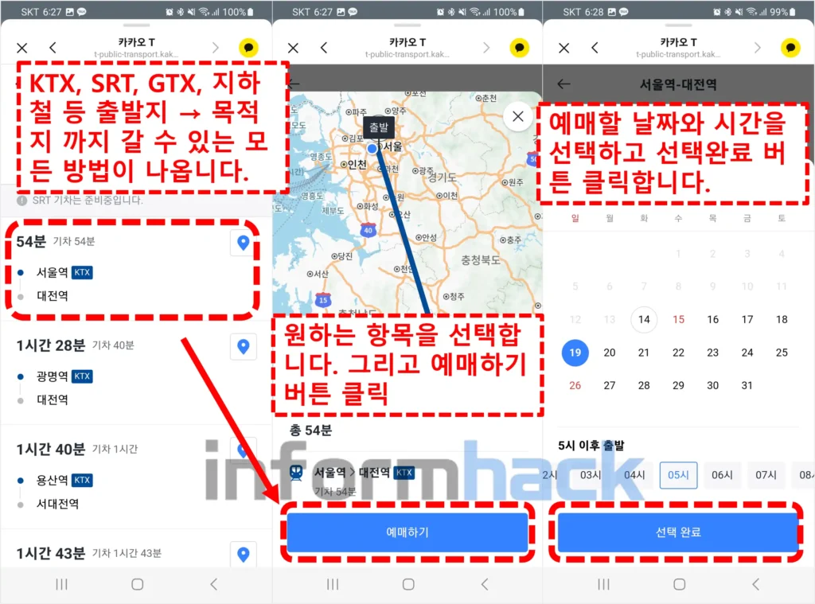Select the 05시 departure time chip
Screen dimensions: 815x604
pos(678,475)
